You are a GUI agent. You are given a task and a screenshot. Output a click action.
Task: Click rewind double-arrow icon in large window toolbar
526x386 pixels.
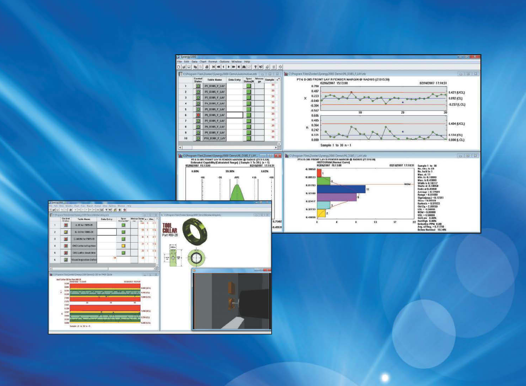(x=218, y=67)
